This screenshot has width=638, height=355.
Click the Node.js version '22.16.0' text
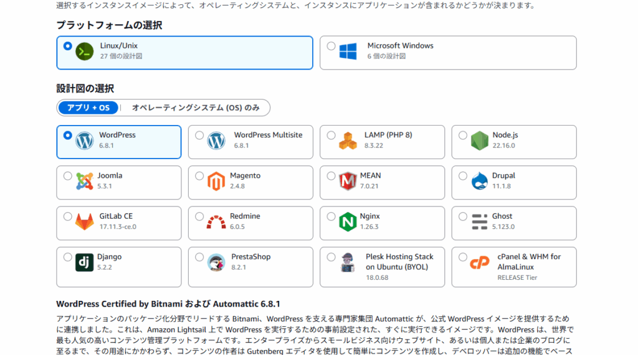503,145
